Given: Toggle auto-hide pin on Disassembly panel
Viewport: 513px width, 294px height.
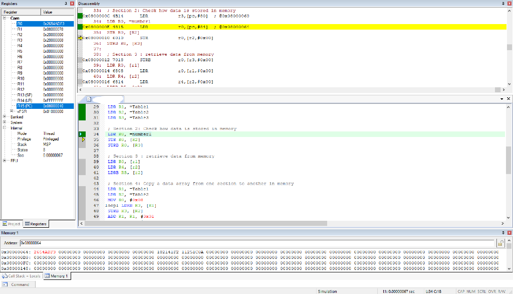Looking at the screenshot, I should (503, 4).
